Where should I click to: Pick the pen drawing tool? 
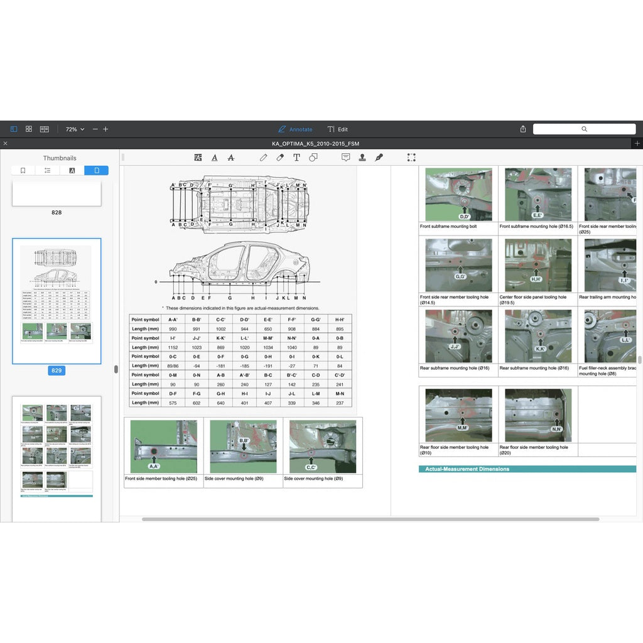pos(263,158)
